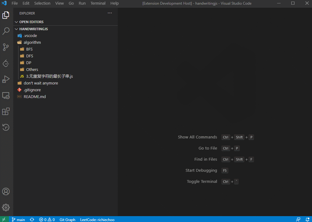Open the 3.无重复字符的最长子串.js file
312x222 pixels.
[x=66, y=76]
